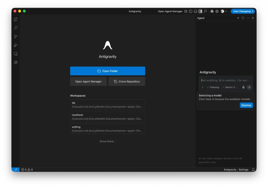Click the notifications bell in status bar
Image resolution: width=268 pixels, height=187 pixels.
click(253, 170)
